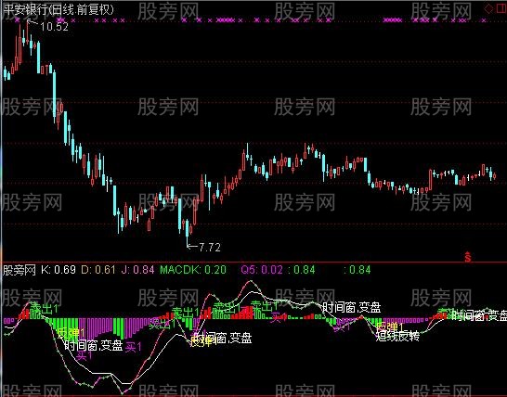507x397 pixels.
Task: Click the diamond icon at the chart's corner
Action: [x=488, y=9]
